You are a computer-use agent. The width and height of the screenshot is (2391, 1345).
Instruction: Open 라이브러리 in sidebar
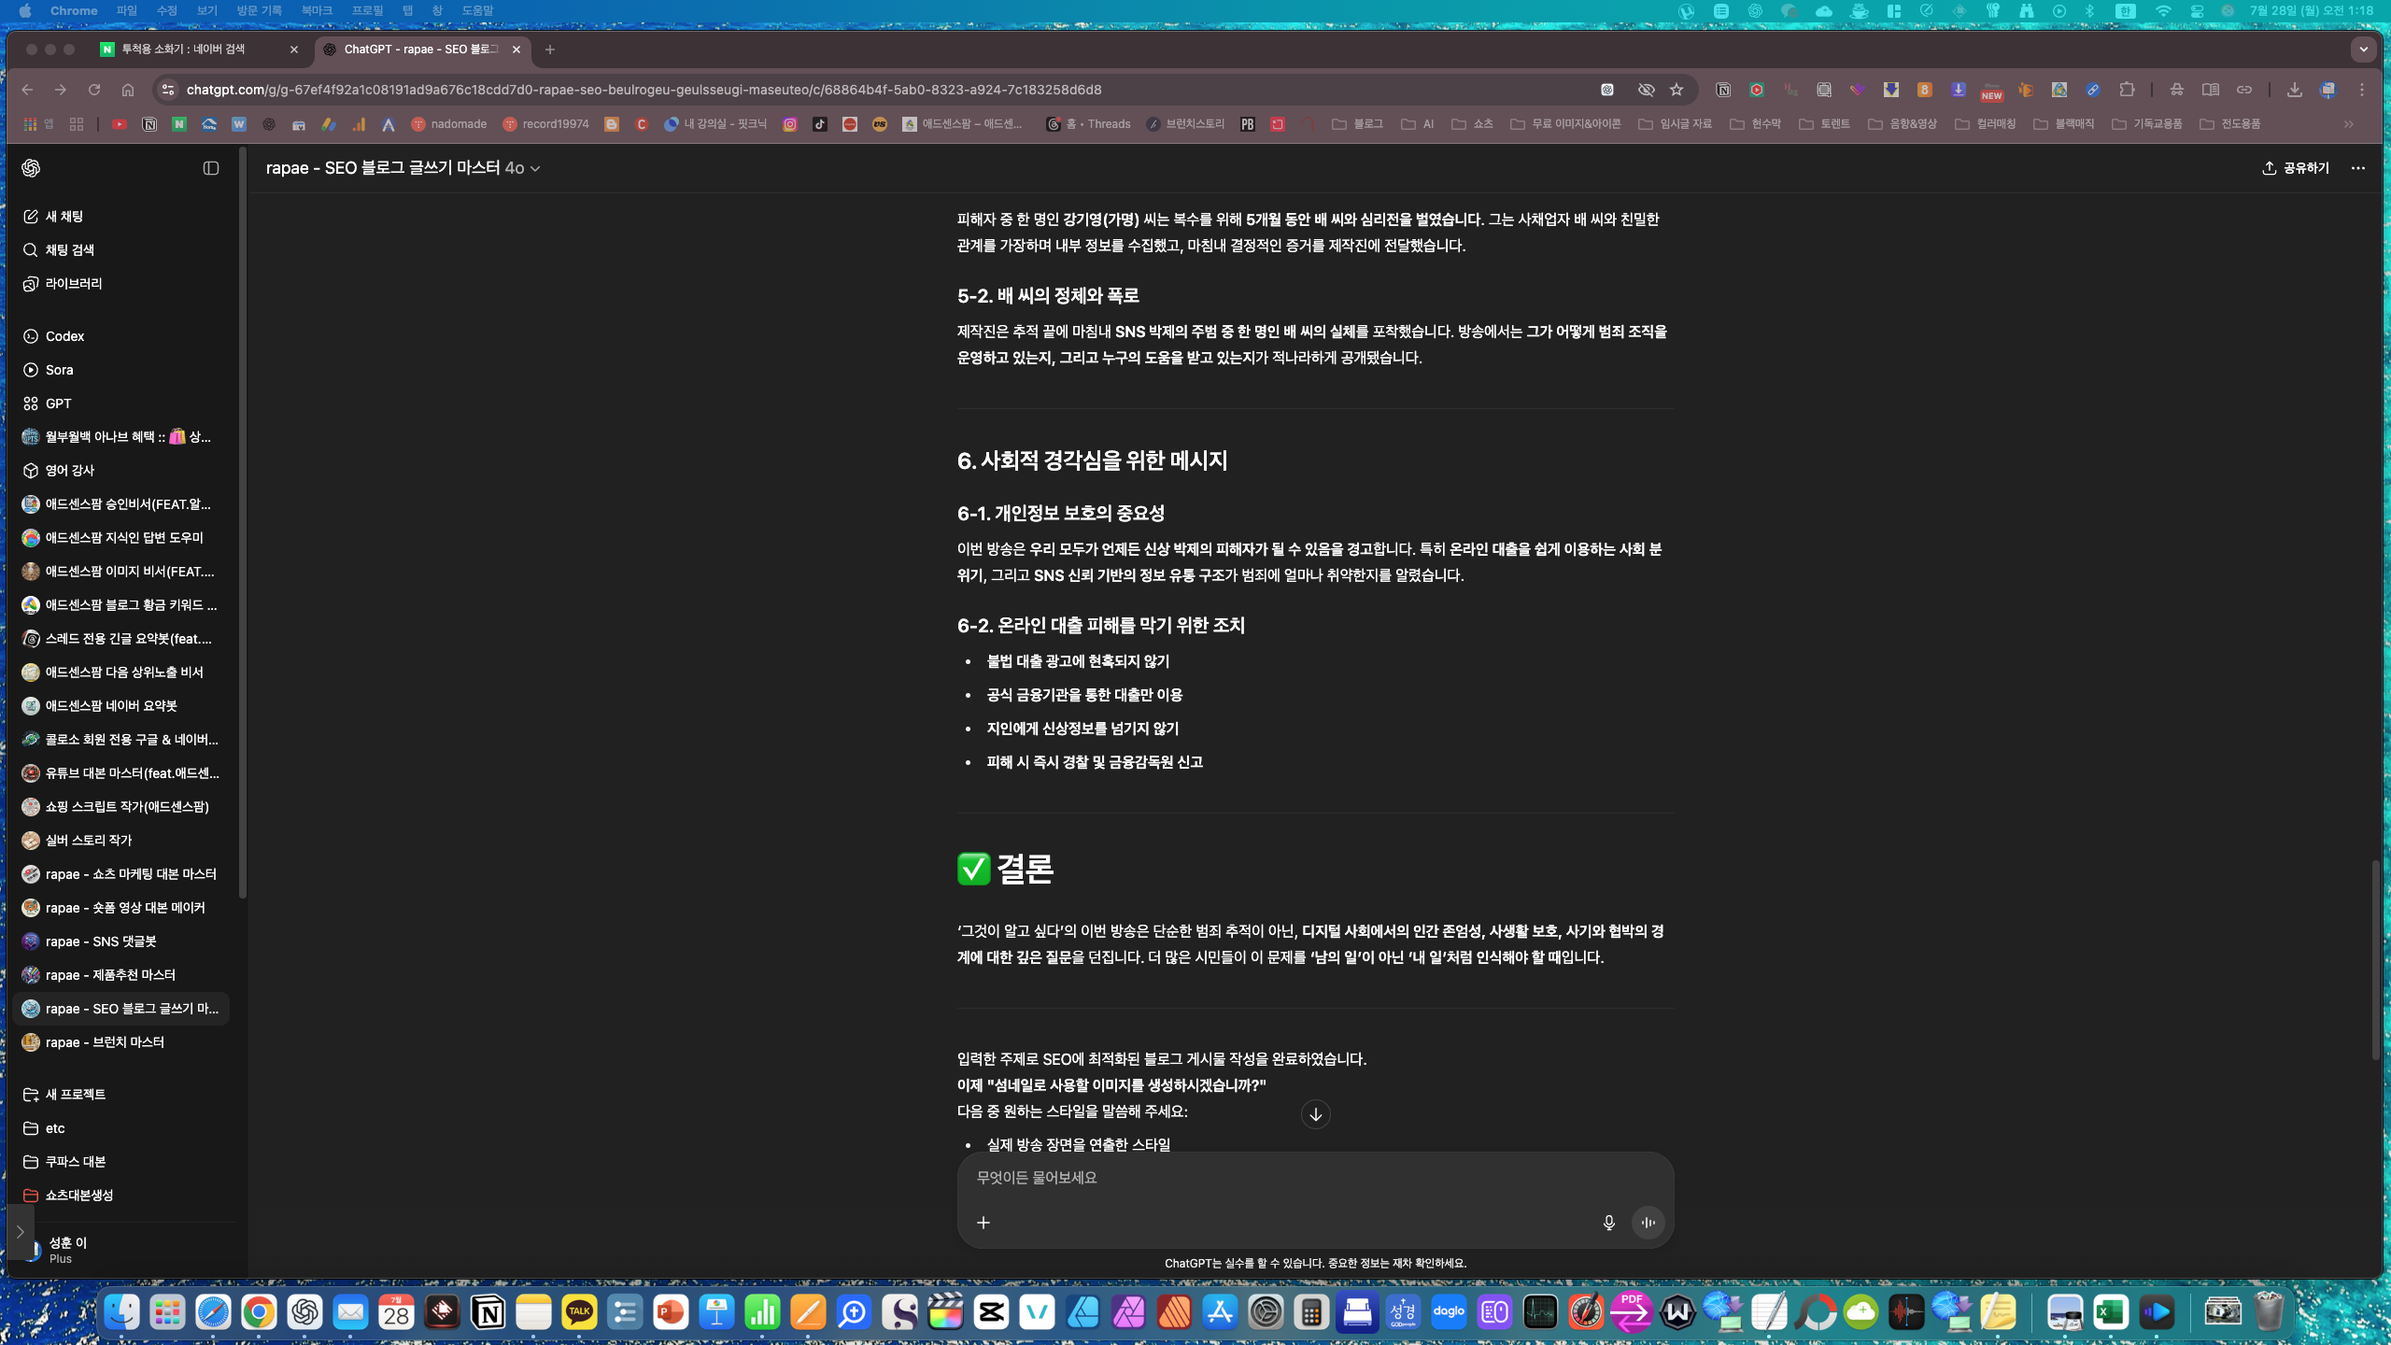click(121, 284)
